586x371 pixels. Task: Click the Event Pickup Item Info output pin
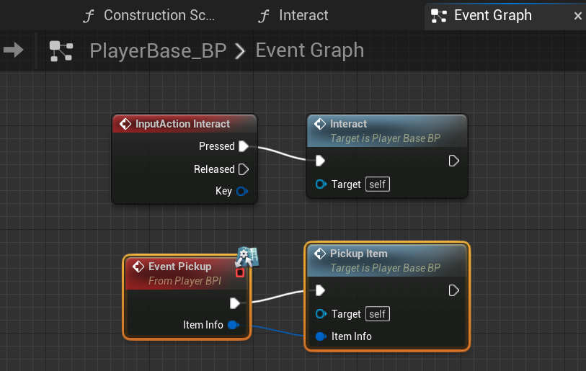pos(233,325)
